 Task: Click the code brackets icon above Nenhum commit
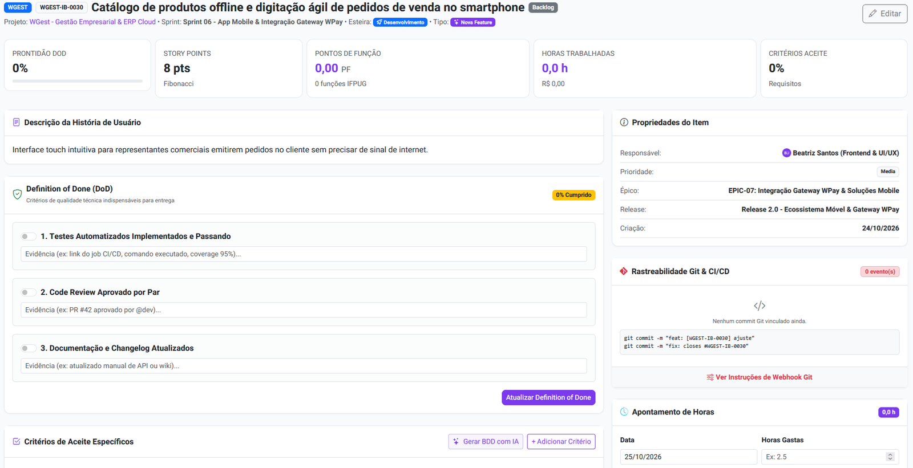(760, 306)
